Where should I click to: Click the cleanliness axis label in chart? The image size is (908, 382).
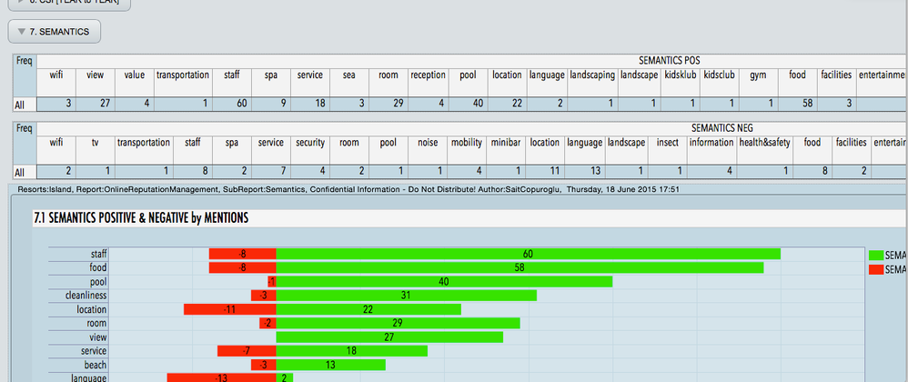86,296
